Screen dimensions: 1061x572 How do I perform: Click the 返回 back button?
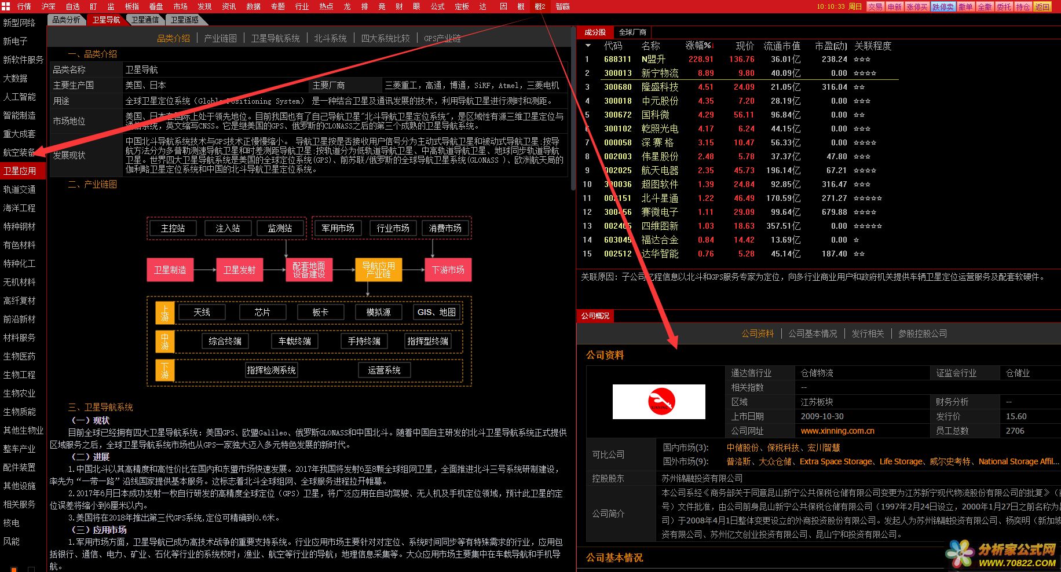click(x=1042, y=7)
